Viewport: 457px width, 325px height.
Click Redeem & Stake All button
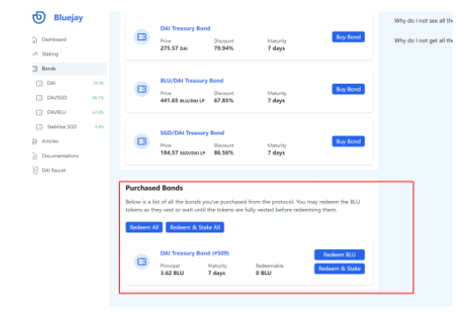(x=195, y=227)
